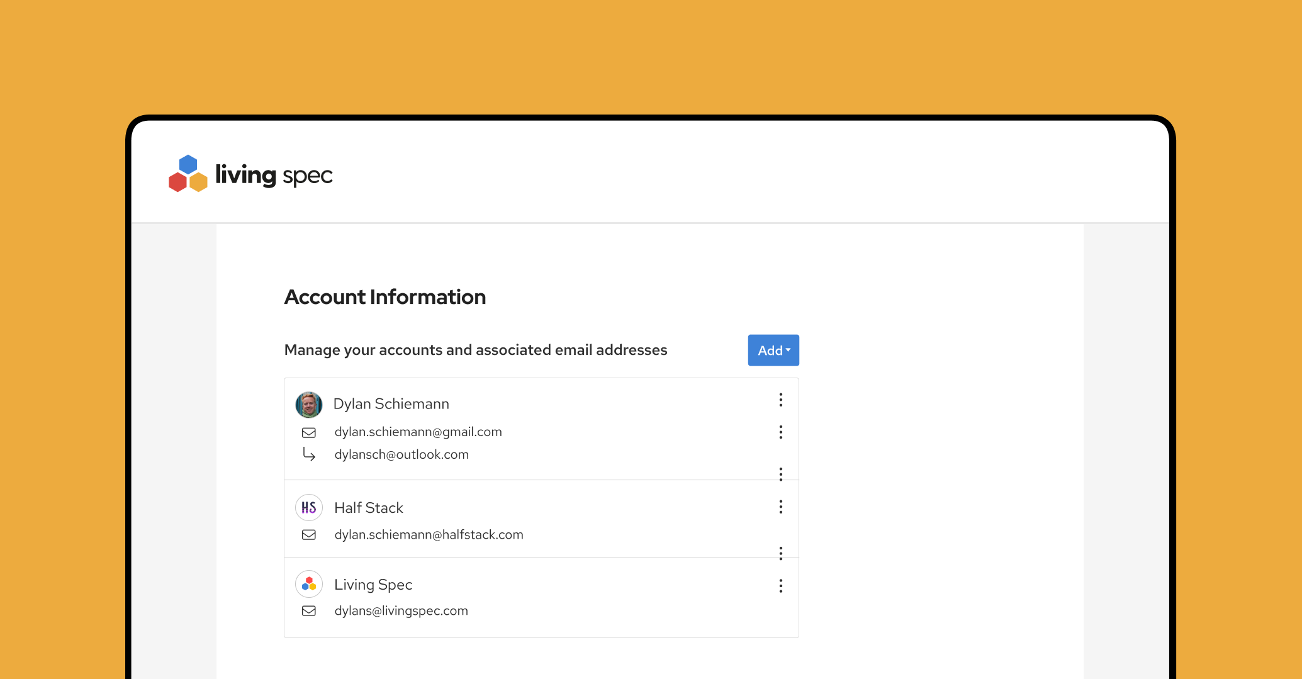
Task: Open the Add dropdown button
Action: pos(773,350)
